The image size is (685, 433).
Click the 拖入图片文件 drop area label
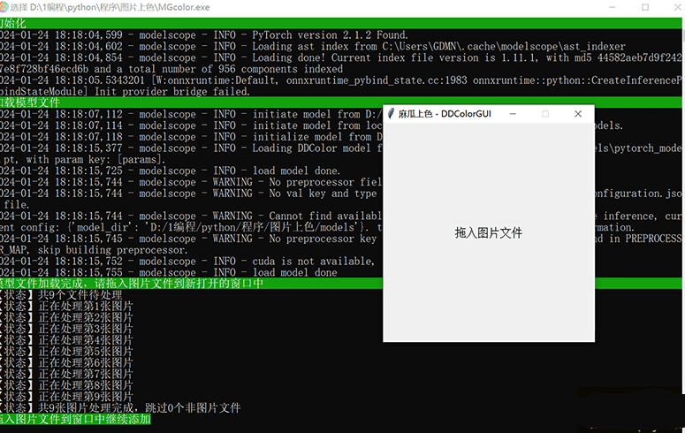point(488,233)
